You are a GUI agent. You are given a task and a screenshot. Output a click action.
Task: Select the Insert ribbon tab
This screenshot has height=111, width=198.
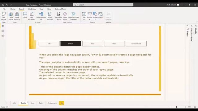tap(21, 9)
